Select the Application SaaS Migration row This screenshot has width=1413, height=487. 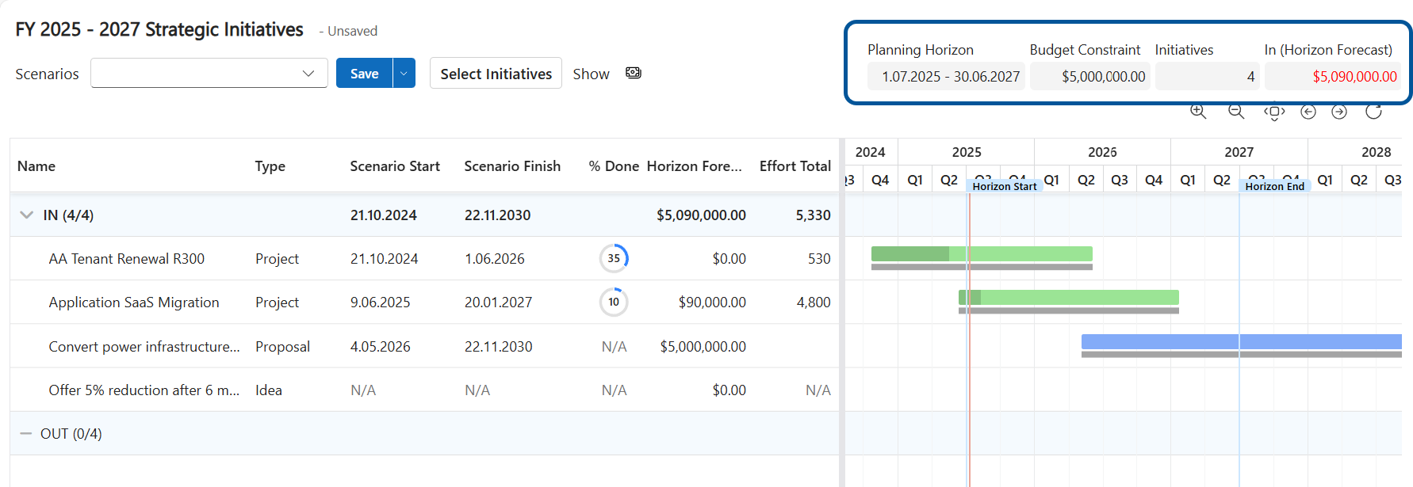(x=133, y=302)
